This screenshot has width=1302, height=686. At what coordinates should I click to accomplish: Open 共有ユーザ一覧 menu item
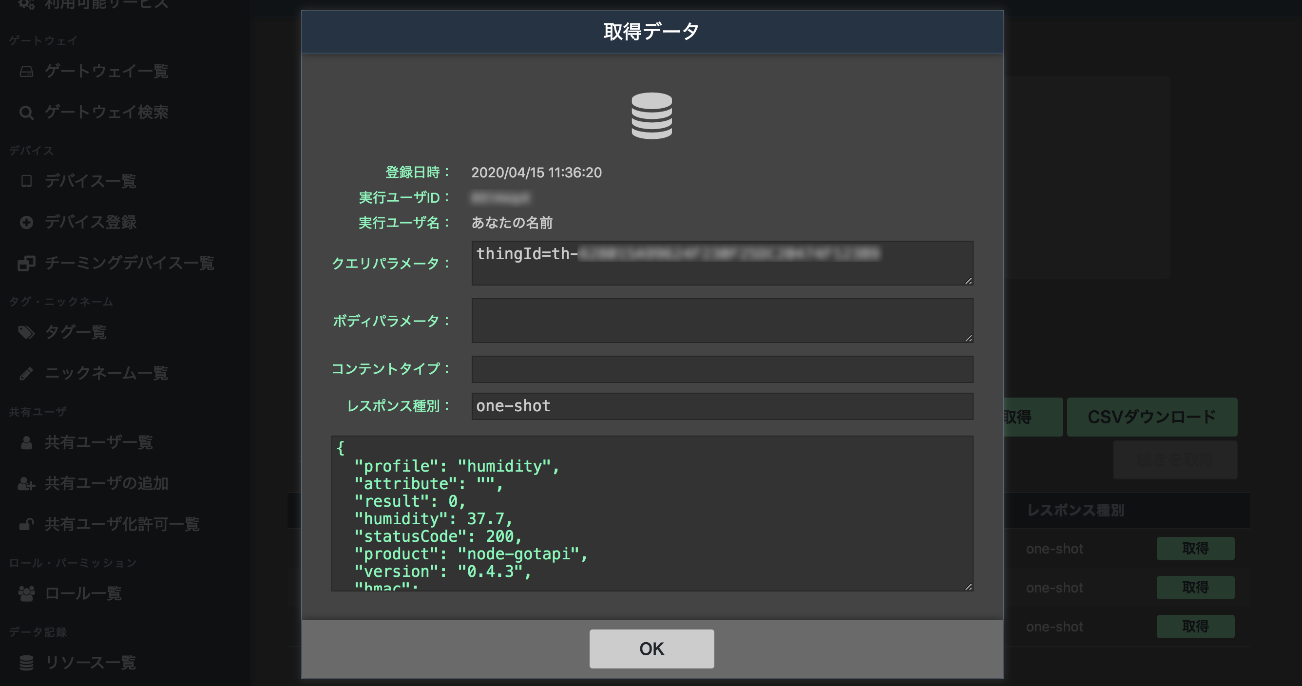(98, 442)
